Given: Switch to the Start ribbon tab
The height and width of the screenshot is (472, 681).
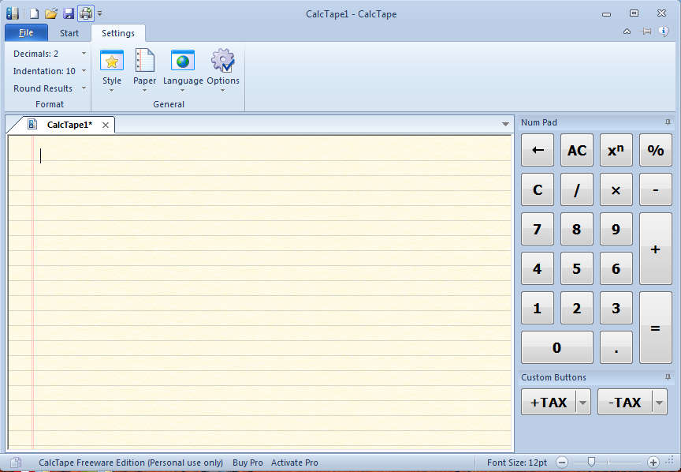Looking at the screenshot, I should (69, 33).
